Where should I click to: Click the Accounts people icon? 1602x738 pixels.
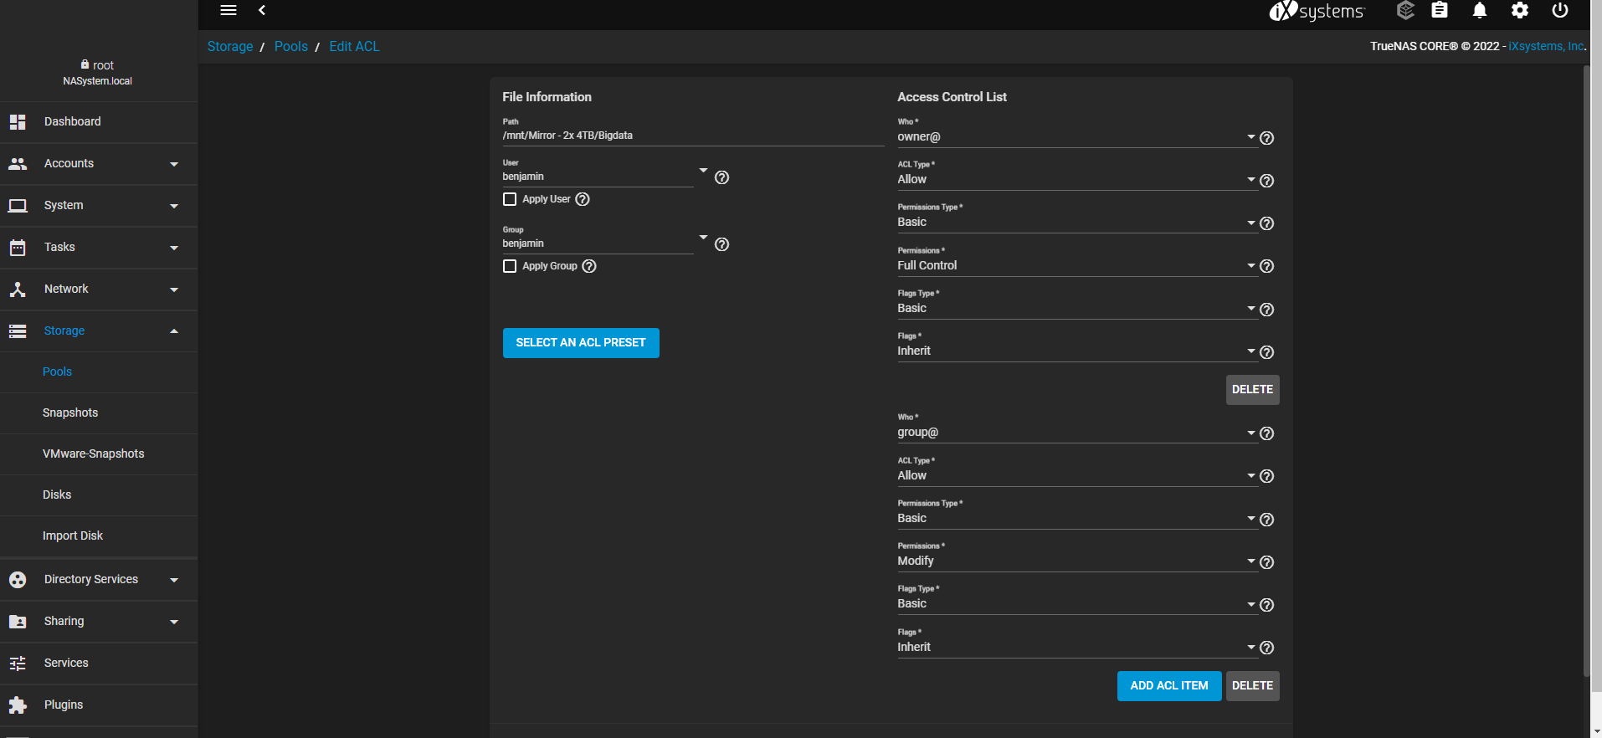(x=18, y=164)
